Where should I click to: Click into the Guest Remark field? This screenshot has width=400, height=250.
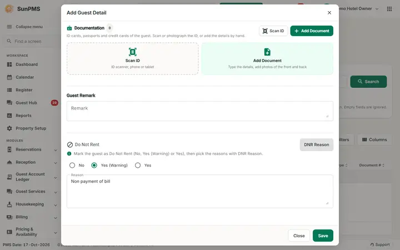click(200, 111)
